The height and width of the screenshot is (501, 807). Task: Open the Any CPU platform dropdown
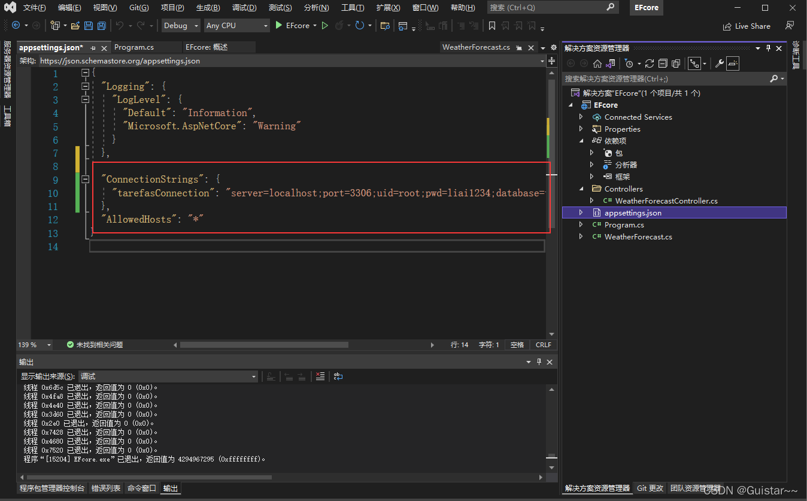click(236, 26)
